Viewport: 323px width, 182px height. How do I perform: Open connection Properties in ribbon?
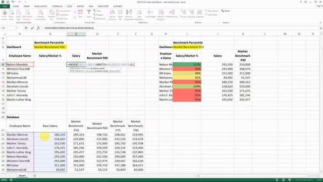pyautogui.click(x=62, y=15)
